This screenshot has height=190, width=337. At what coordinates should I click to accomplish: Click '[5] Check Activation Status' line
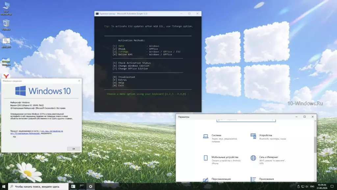point(132,63)
